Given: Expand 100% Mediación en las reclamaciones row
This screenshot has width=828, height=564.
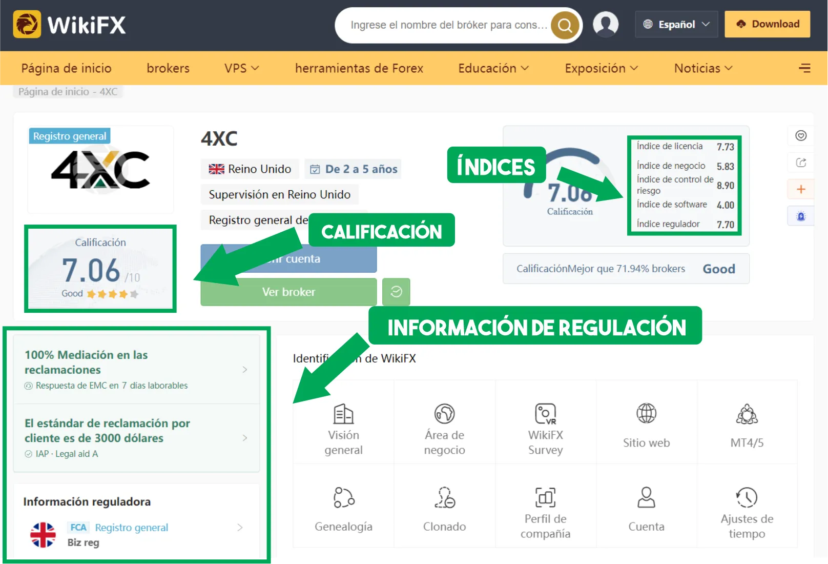Looking at the screenshot, I should (136, 369).
